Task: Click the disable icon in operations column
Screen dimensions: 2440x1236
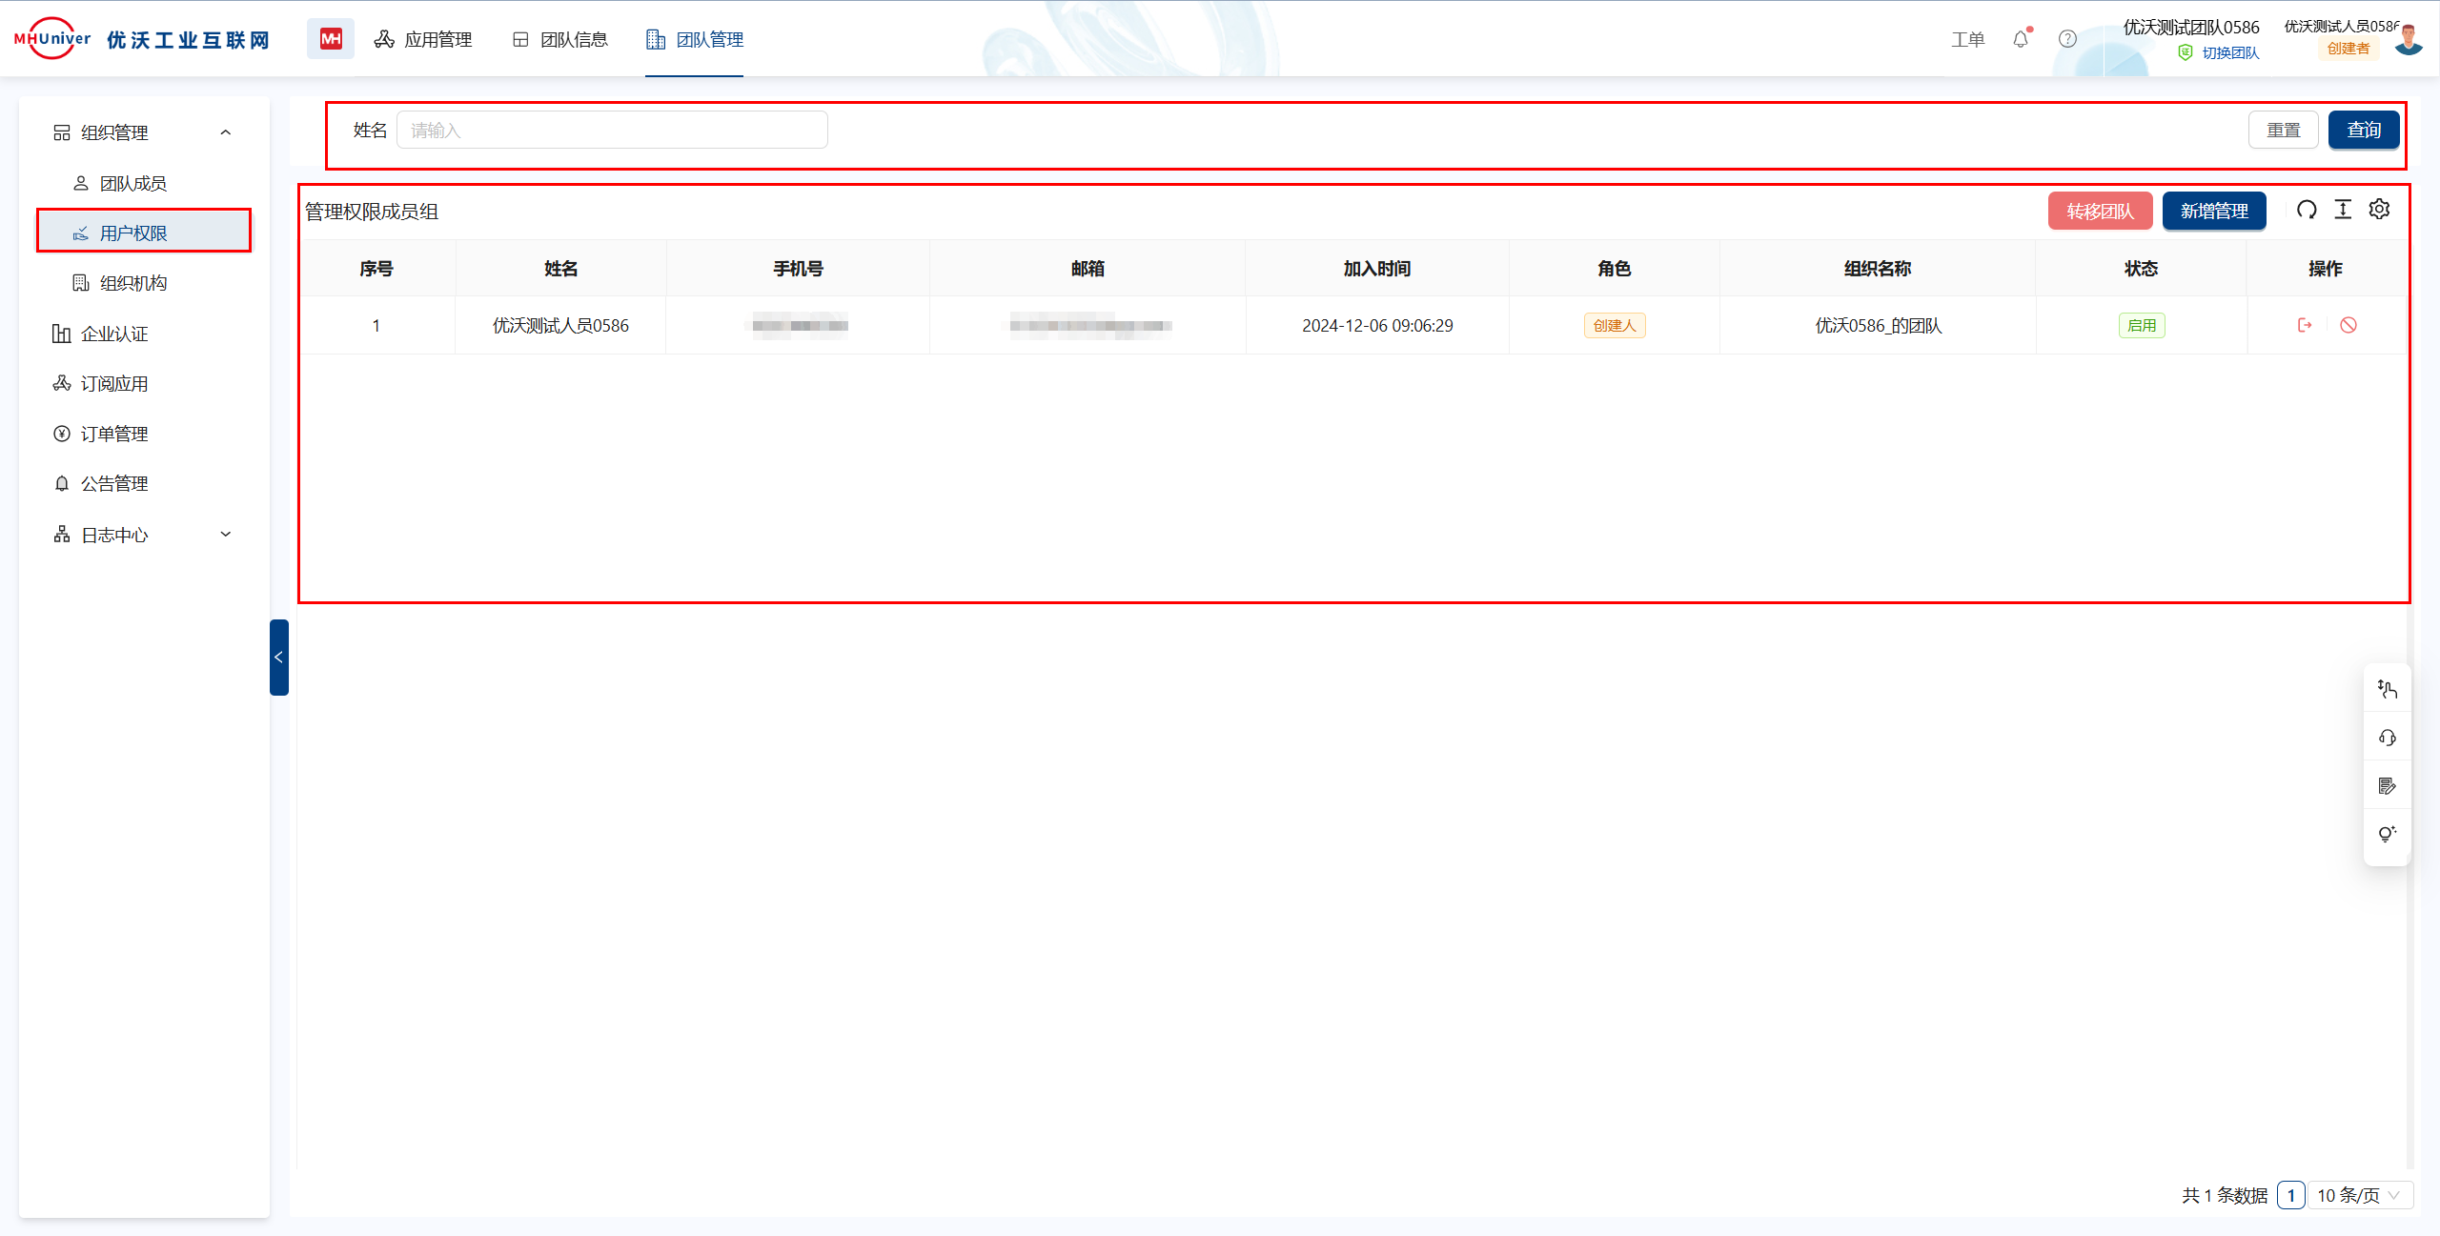Action: pyautogui.click(x=2348, y=325)
